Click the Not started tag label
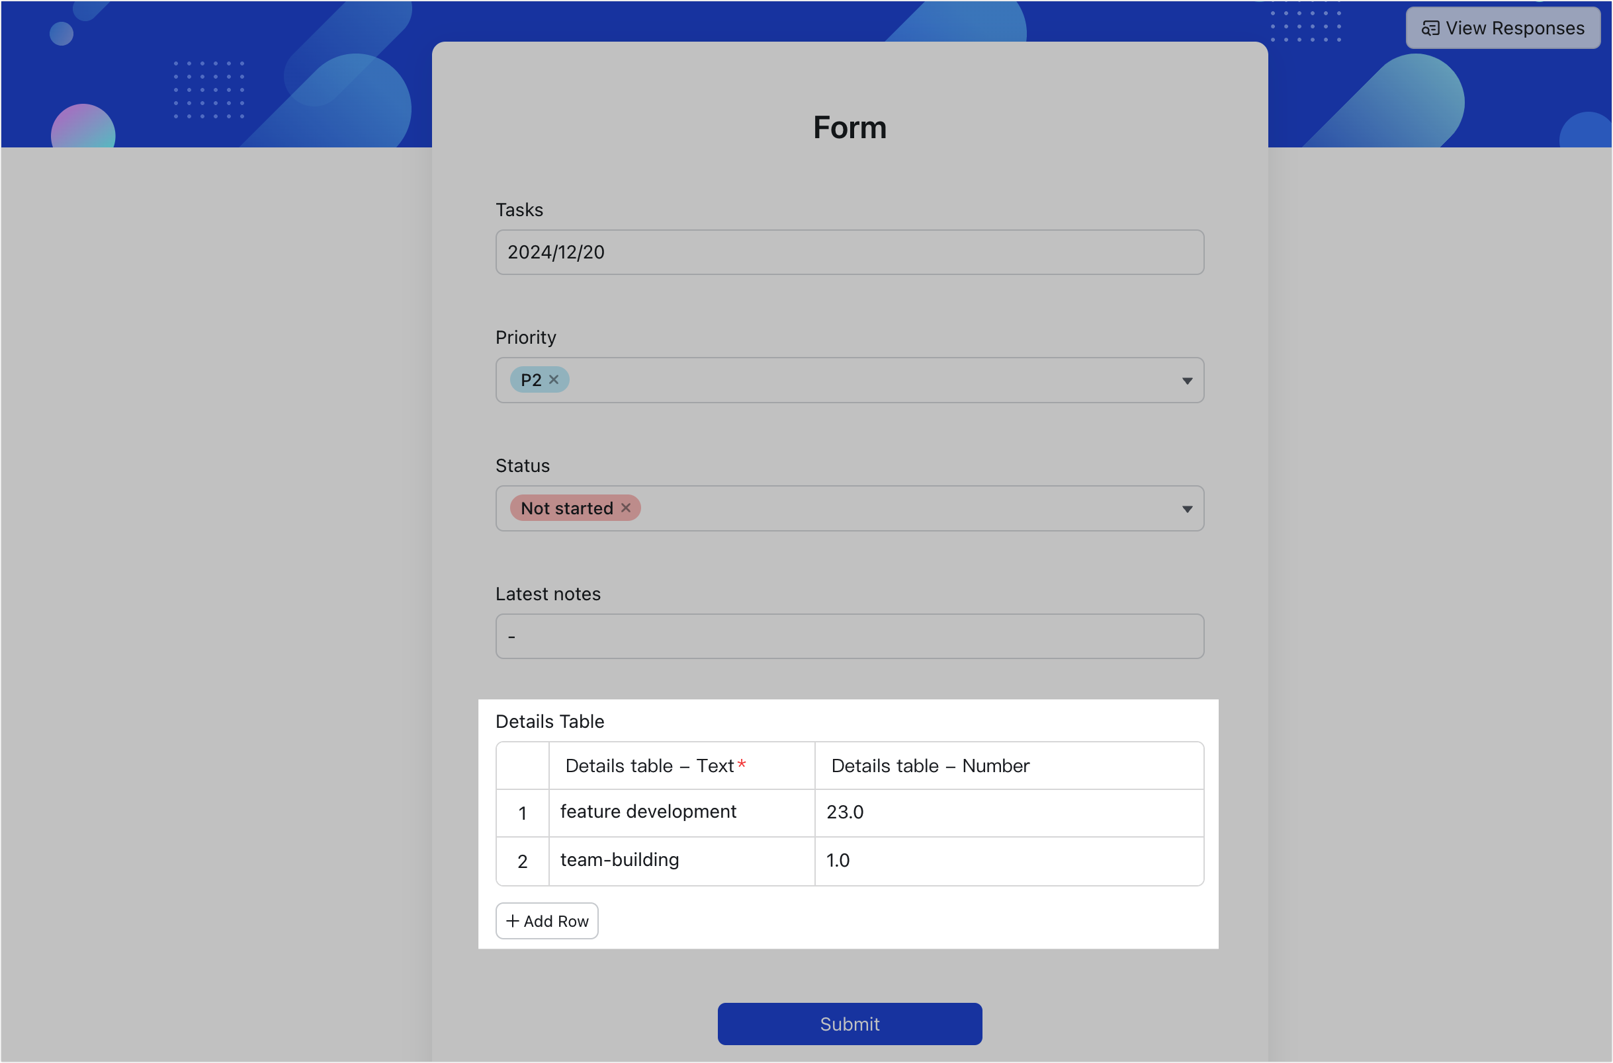 pyautogui.click(x=566, y=508)
